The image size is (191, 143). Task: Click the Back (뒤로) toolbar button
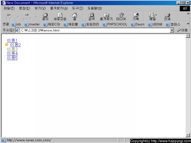pos(9,17)
